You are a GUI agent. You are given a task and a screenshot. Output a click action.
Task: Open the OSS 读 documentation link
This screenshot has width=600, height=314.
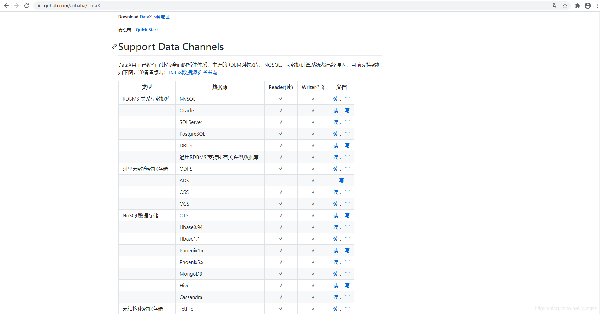point(336,192)
